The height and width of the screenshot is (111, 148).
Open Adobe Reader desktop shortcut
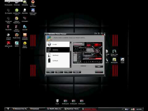(x=9, y=44)
